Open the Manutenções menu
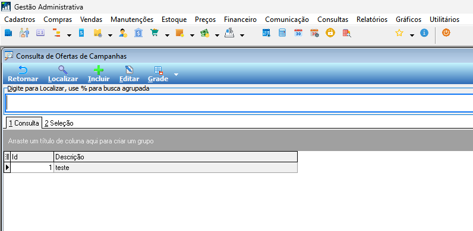This screenshot has width=473, height=231. coord(132,20)
